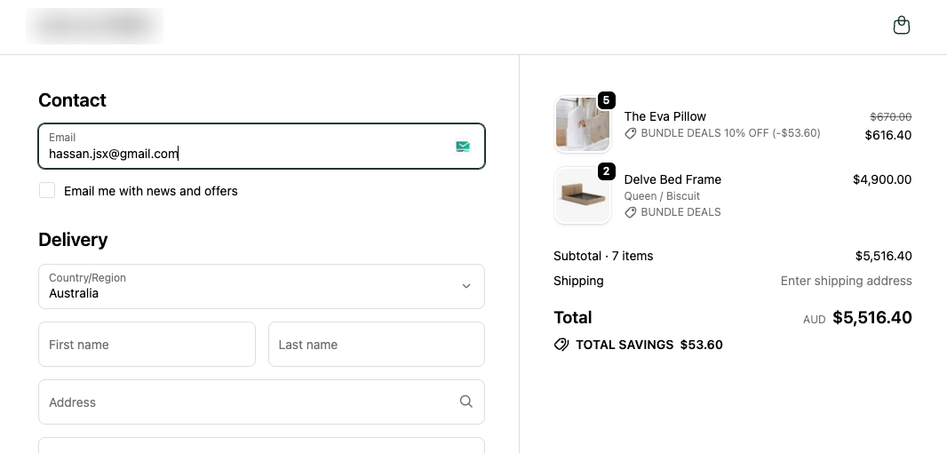The width and height of the screenshot is (947, 453).
Task: Focus the Email input field
Action: tap(261, 147)
